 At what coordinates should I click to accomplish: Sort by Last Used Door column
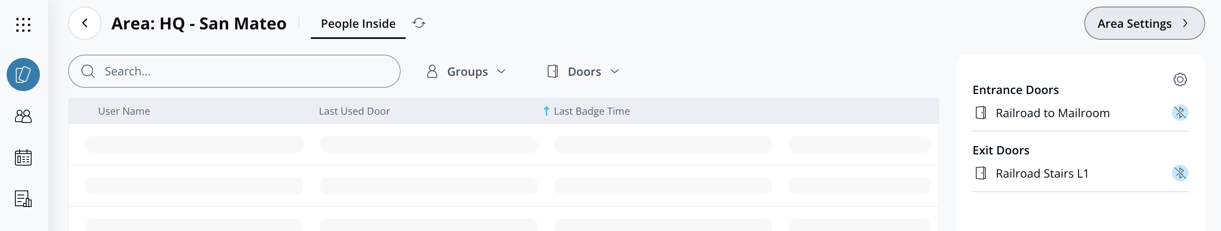tap(354, 111)
